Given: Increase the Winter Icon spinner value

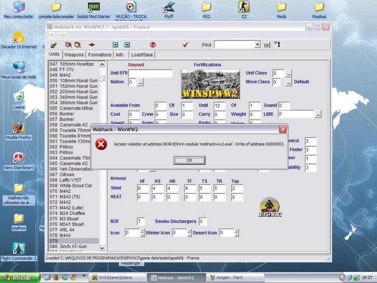Looking at the screenshot, I should (190, 231).
